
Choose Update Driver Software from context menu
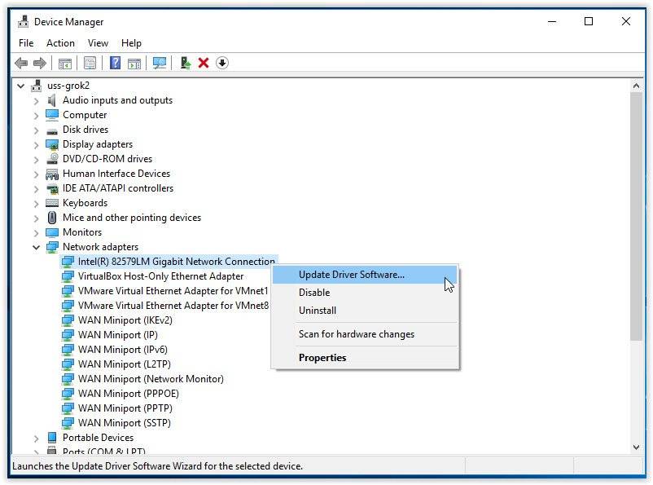tap(365, 275)
